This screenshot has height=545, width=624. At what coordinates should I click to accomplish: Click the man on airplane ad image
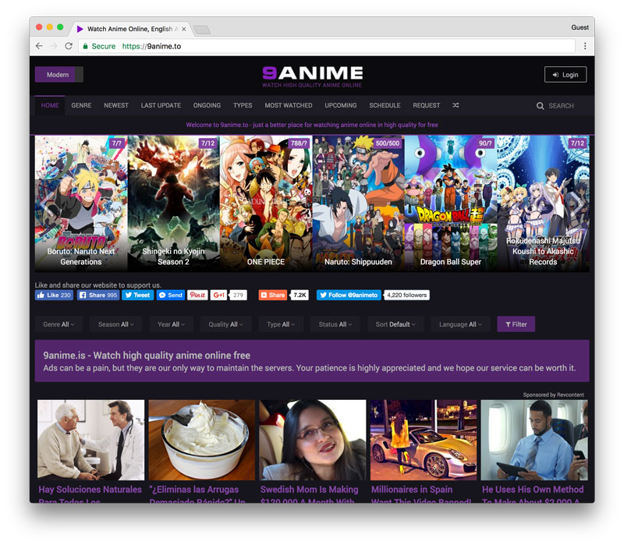pyautogui.click(x=534, y=440)
